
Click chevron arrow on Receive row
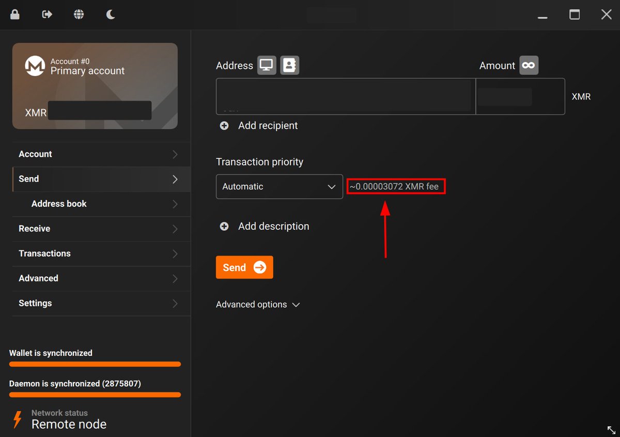point(175,229)
